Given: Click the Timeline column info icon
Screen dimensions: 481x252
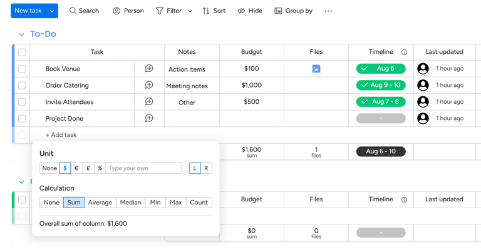Looking at the screenshot, I should pyautogui.click(x=404, y=53).
